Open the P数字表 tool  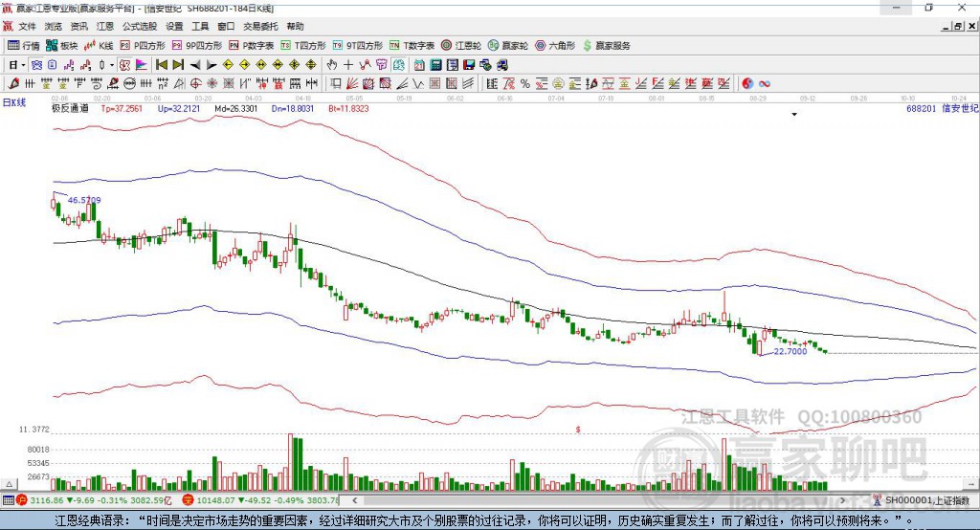point(252,46)
